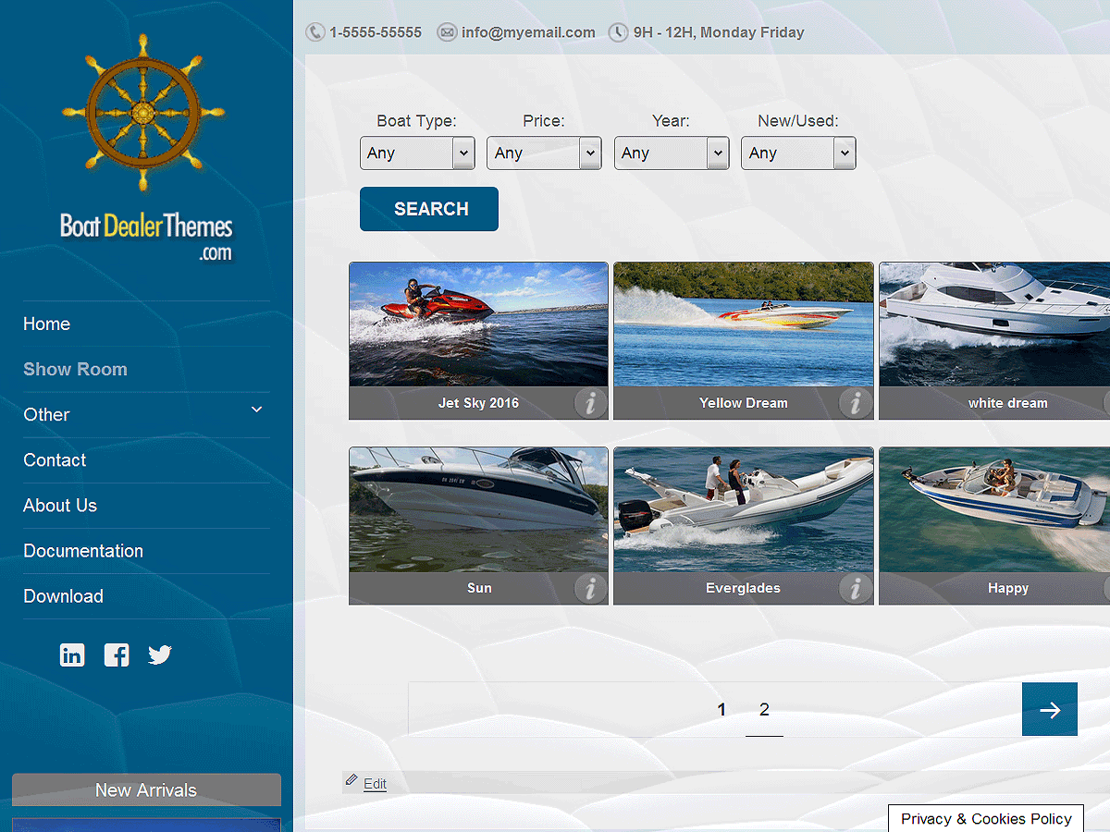Open the Facebook social icon

point(117,655)
